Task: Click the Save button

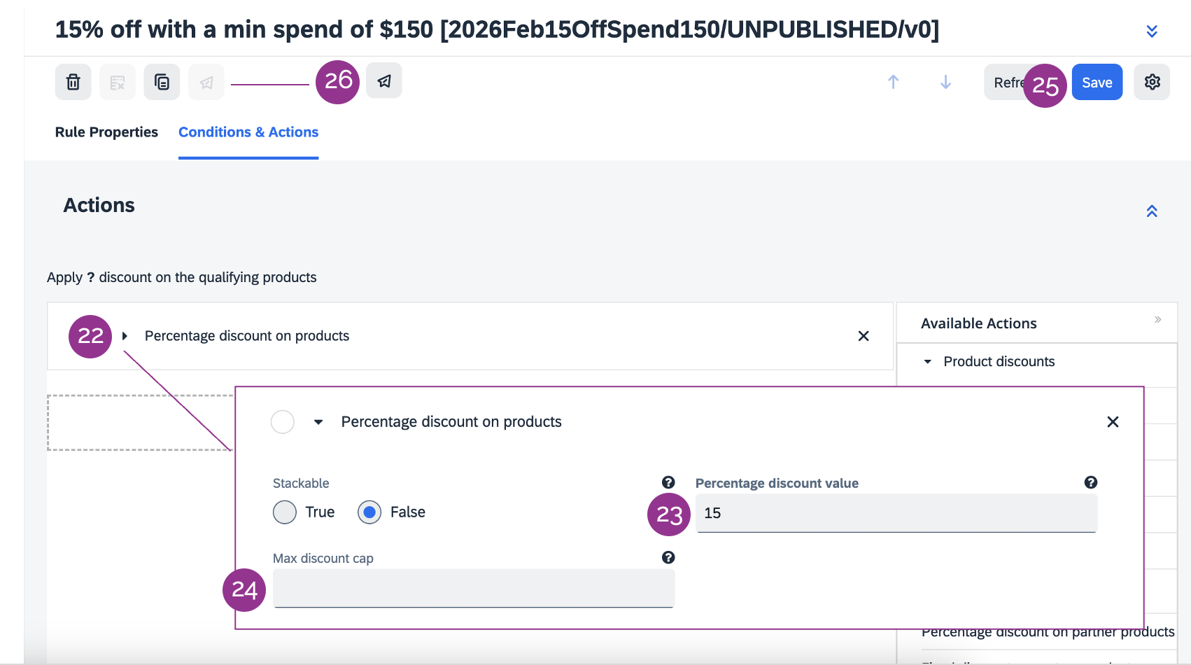Action: tap(1097, 83)
